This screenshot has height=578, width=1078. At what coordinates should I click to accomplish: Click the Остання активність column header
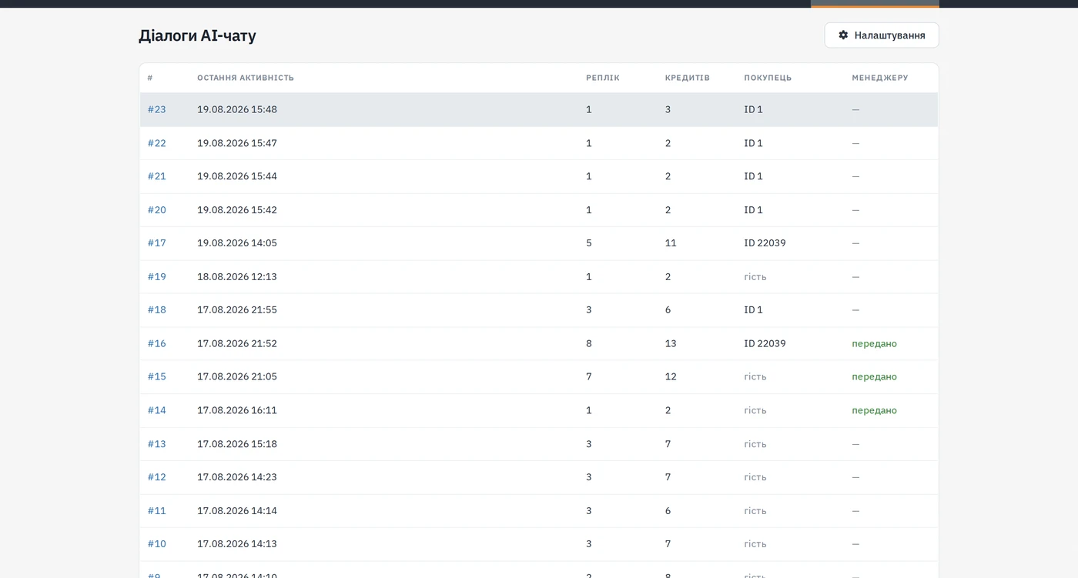click(246, 78)
